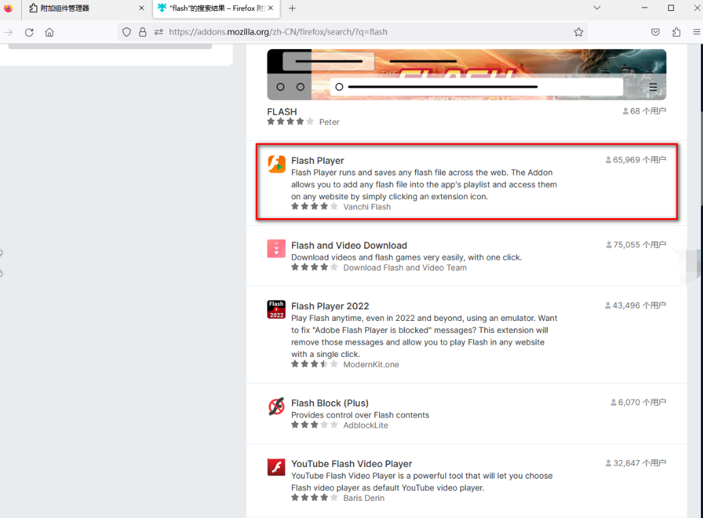Click the Flash Player 2022 icon
Image resolution: width=703 pixels, height=518 pixels.
click(x=276, y=309)
